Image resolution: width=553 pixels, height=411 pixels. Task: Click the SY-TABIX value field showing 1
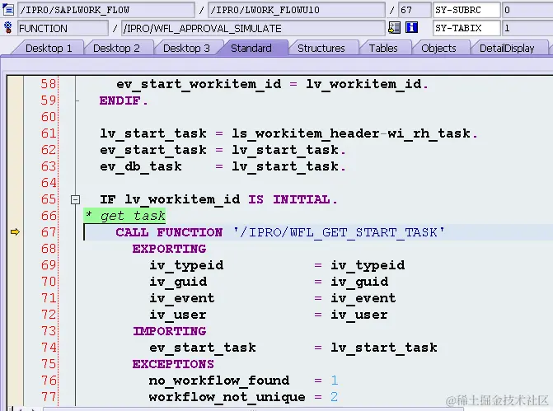point(527,28)
